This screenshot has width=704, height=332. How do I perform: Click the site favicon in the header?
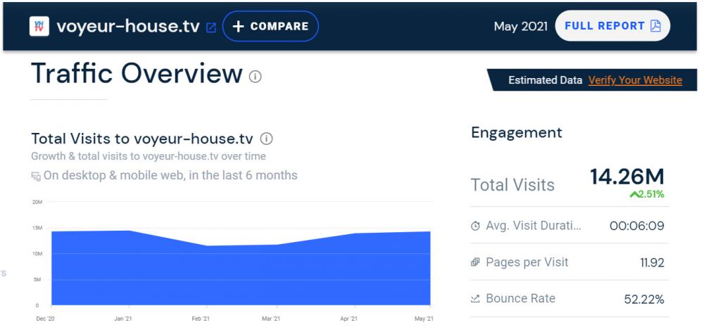point(39,27)
